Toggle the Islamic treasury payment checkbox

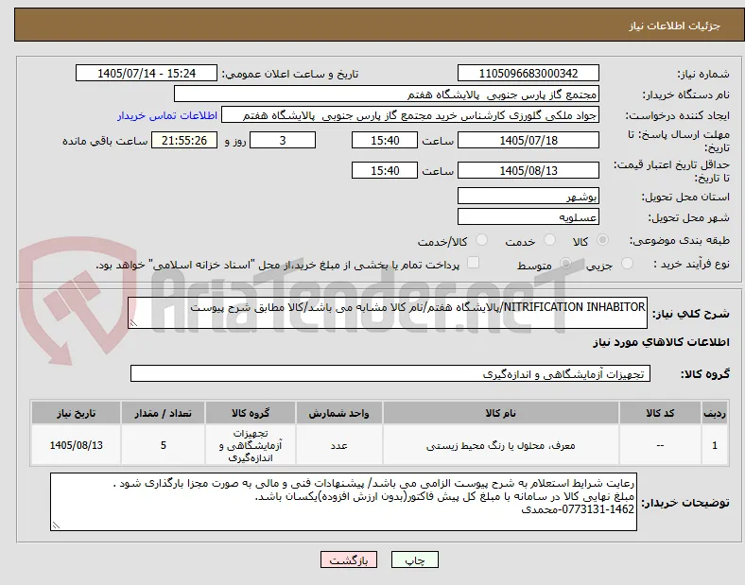[474, 263]
